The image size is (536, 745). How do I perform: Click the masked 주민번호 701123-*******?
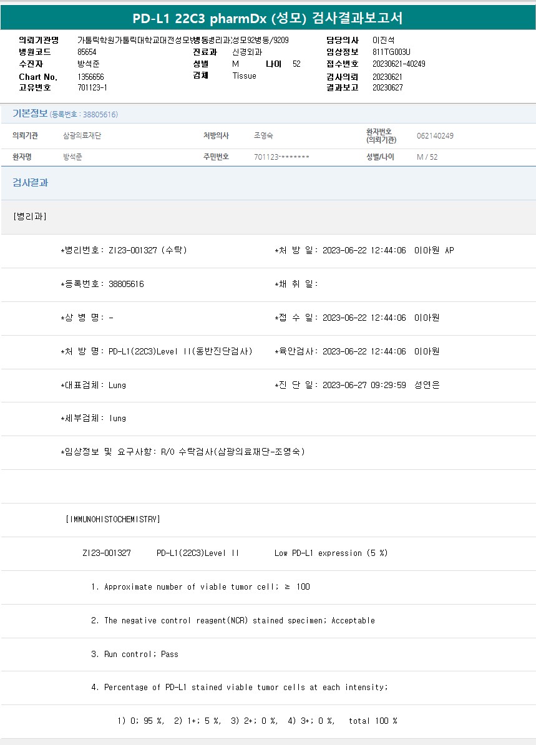(281, 157)
